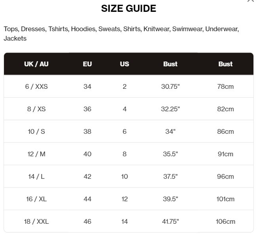Click the 91cm bust value

click(225, 154)
